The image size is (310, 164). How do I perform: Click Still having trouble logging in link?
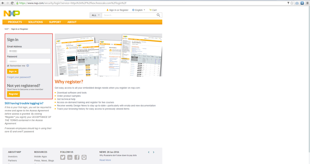coord(24,103)
